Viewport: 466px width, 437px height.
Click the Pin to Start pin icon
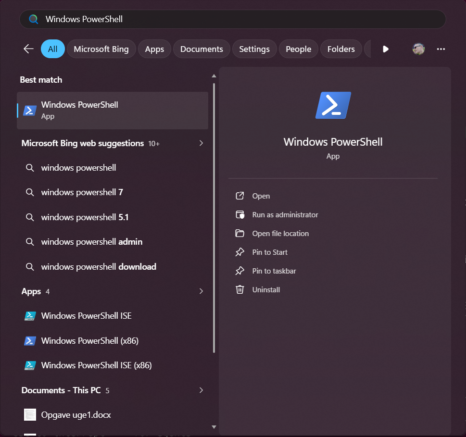point(240,252)
